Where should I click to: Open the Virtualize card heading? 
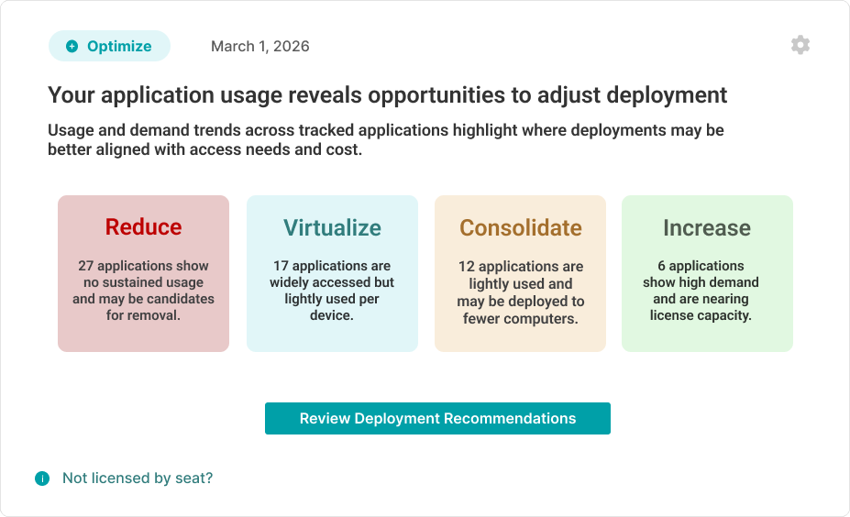pos(332,227)
